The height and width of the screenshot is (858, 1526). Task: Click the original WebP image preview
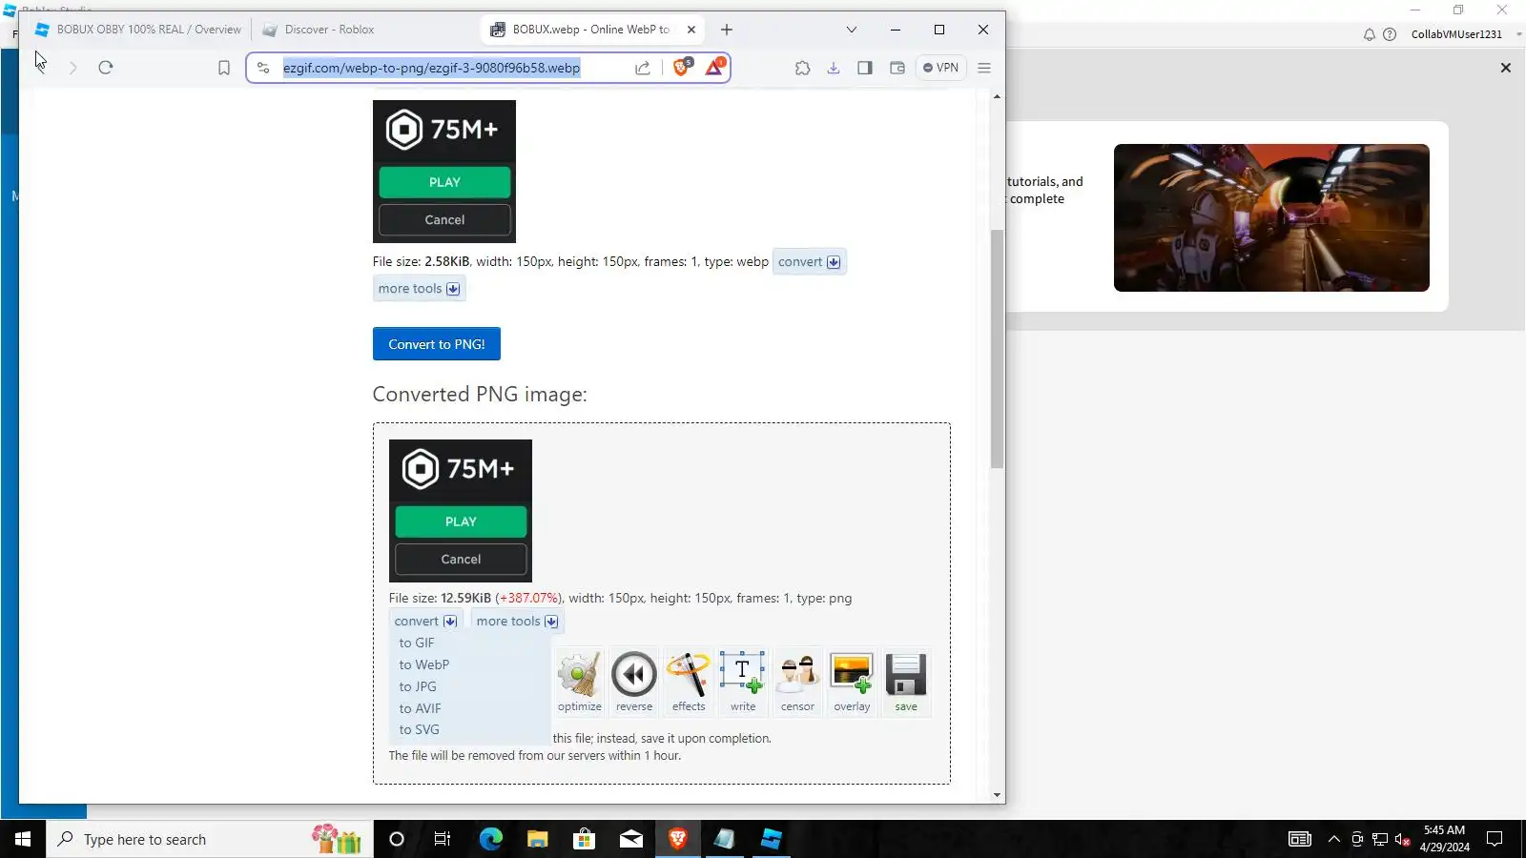tap(444, 172)
